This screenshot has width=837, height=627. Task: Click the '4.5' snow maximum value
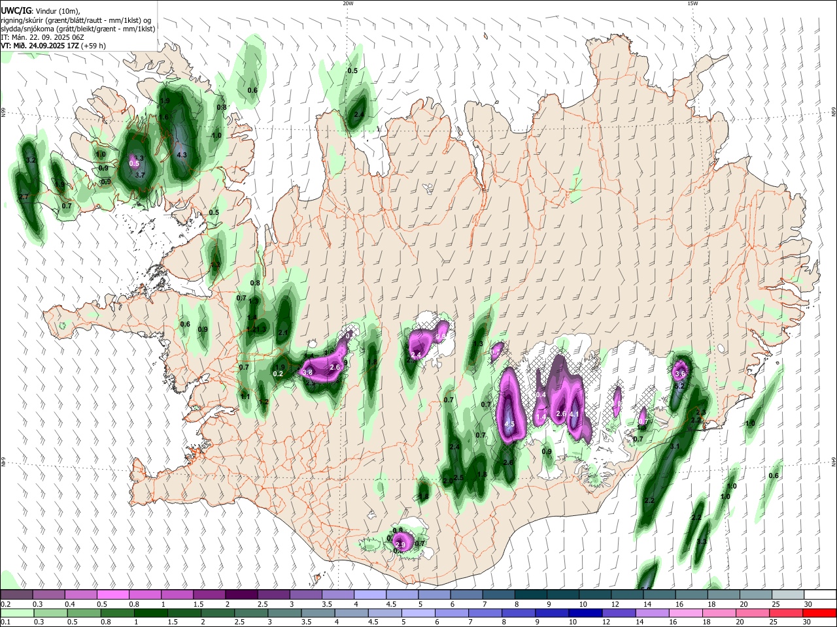point(510,424)
